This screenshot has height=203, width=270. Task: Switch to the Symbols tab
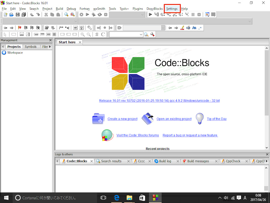pos(31,47)
